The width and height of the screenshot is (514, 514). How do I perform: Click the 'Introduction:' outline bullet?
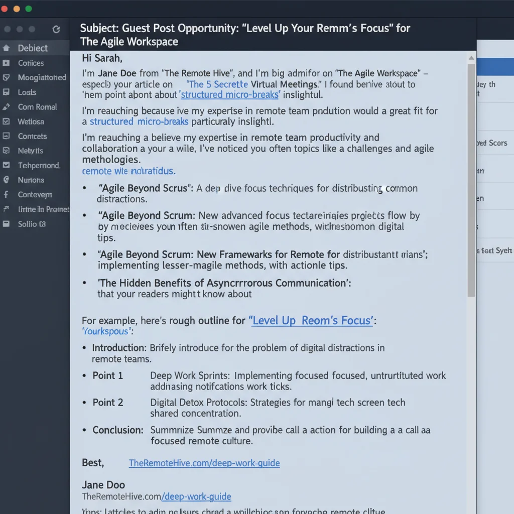[x=119, y=347]
